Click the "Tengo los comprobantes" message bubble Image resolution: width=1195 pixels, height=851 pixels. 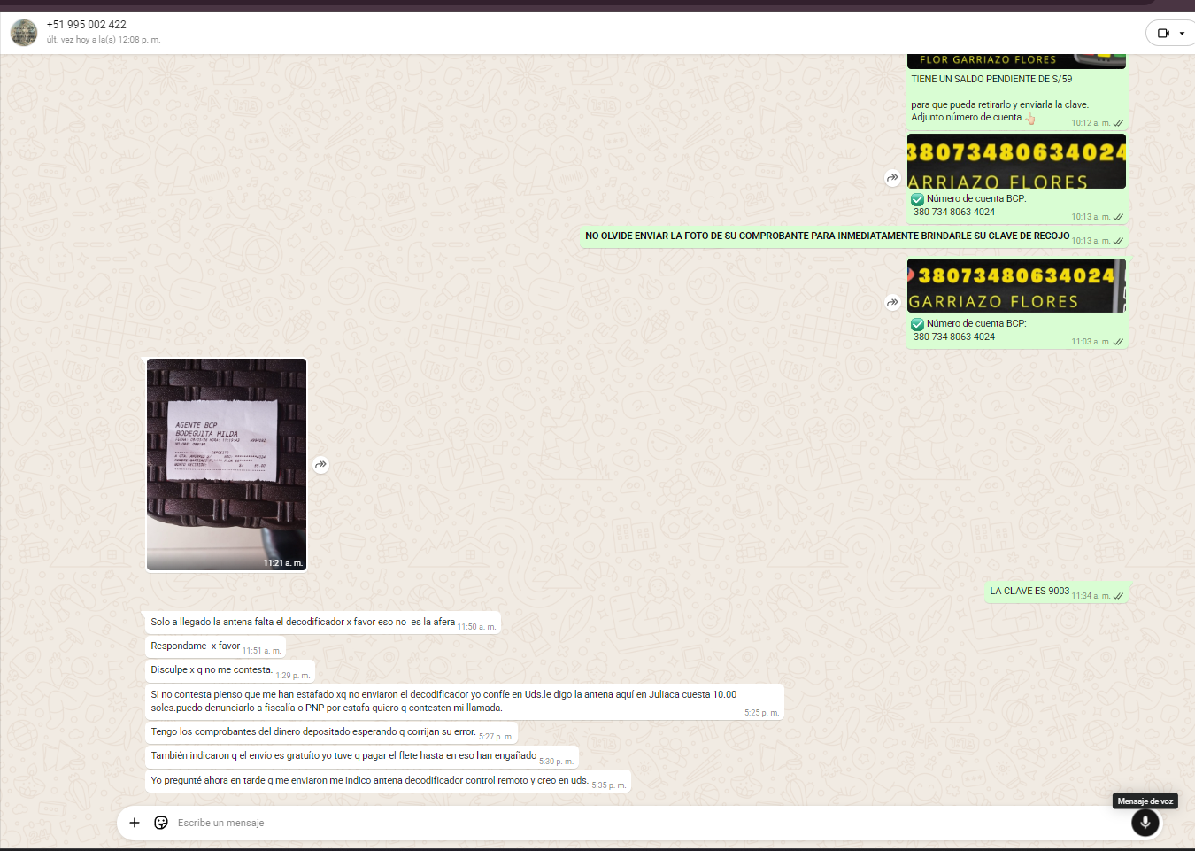pos(312,732)
